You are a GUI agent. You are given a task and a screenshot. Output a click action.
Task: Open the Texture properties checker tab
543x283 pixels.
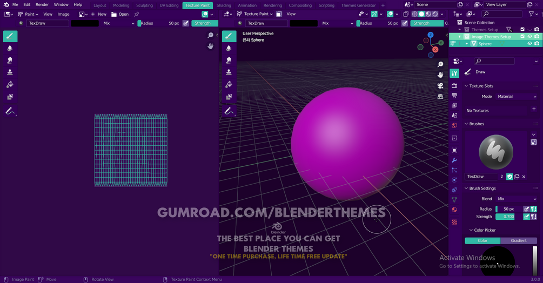(x=454, y=222)
